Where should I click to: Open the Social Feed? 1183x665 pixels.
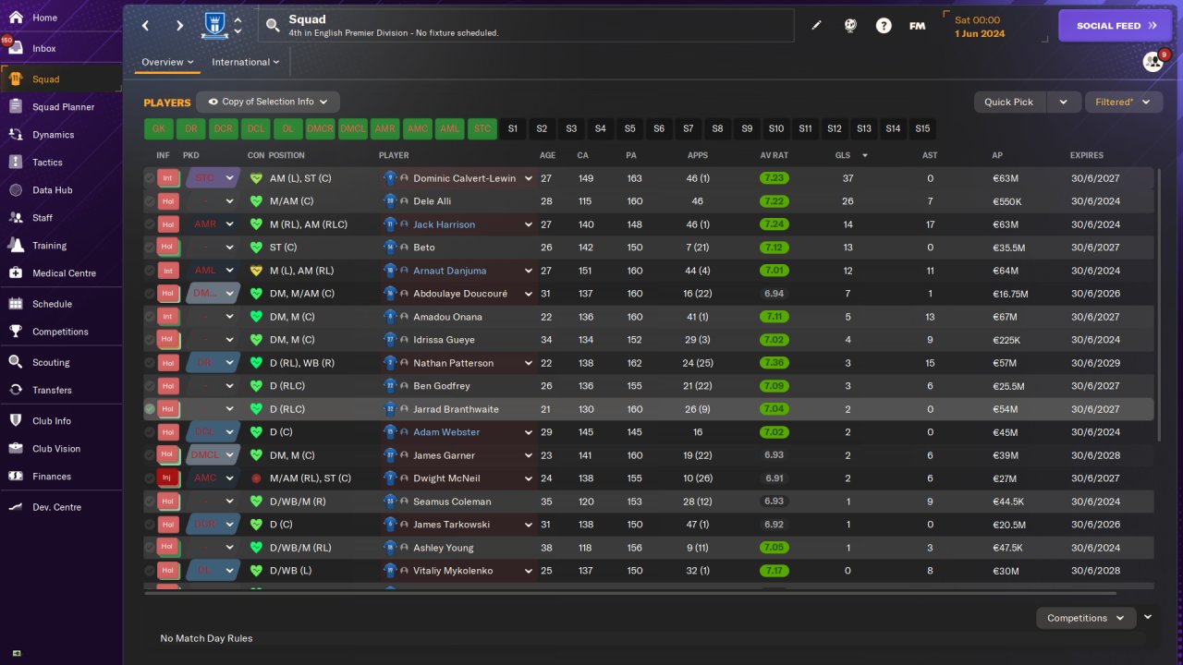pos(1116,26)
